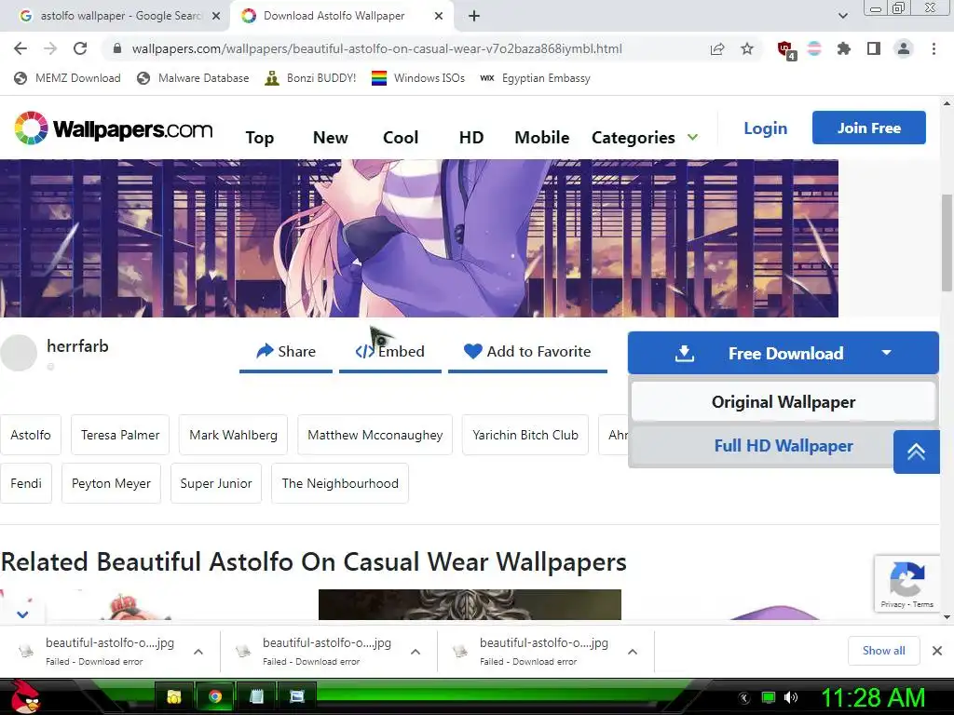Select the Download Astolfo Wallpaper tab
Viewport: 954px width, 715px height.
pyautogui.click(x=342, y=16)
